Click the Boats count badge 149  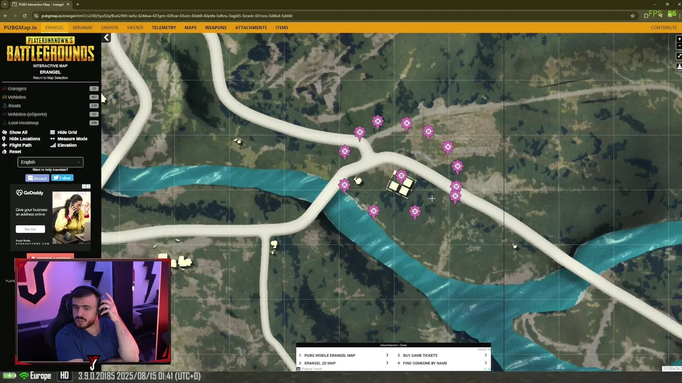[x=94, y=106]
